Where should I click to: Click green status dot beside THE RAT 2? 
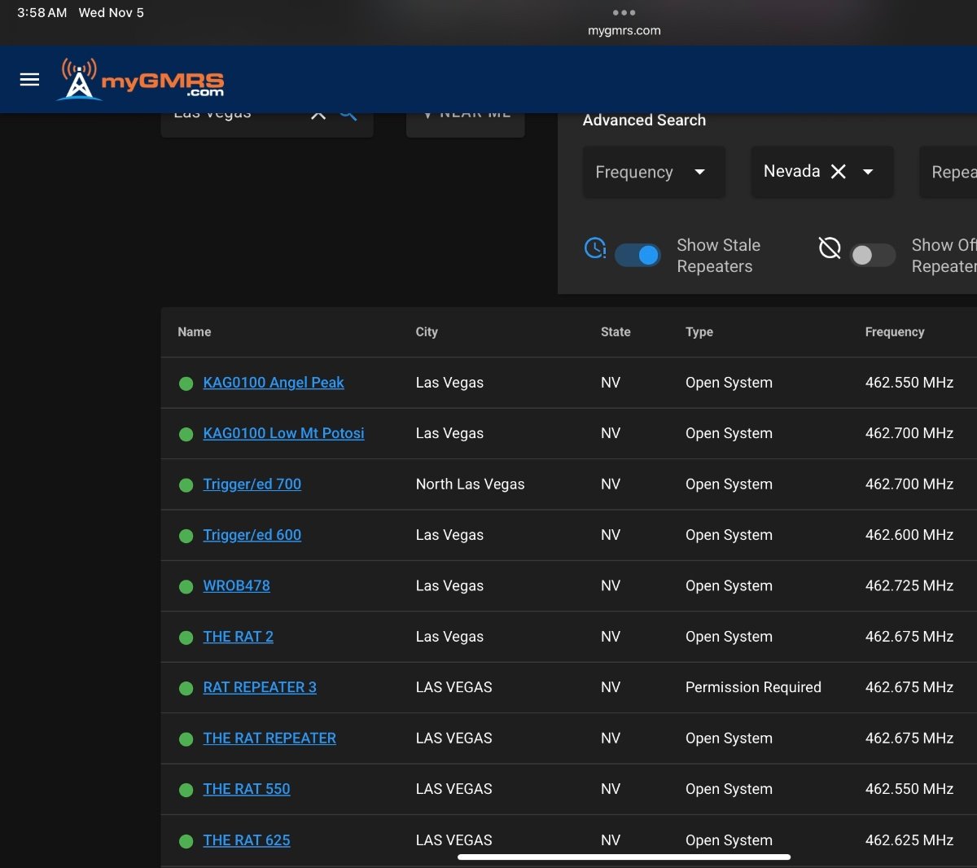point(186,638)
